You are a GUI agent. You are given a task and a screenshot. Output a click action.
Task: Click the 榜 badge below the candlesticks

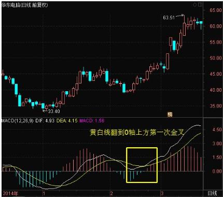170,115
